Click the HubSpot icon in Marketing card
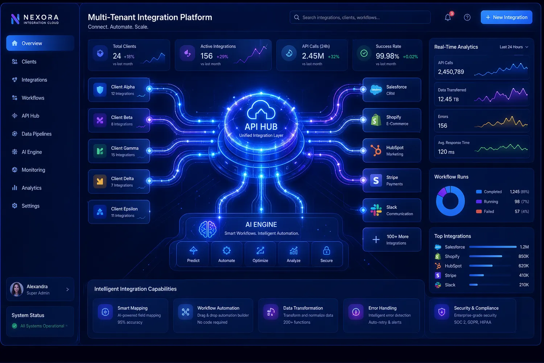 (x=376, y=150)
